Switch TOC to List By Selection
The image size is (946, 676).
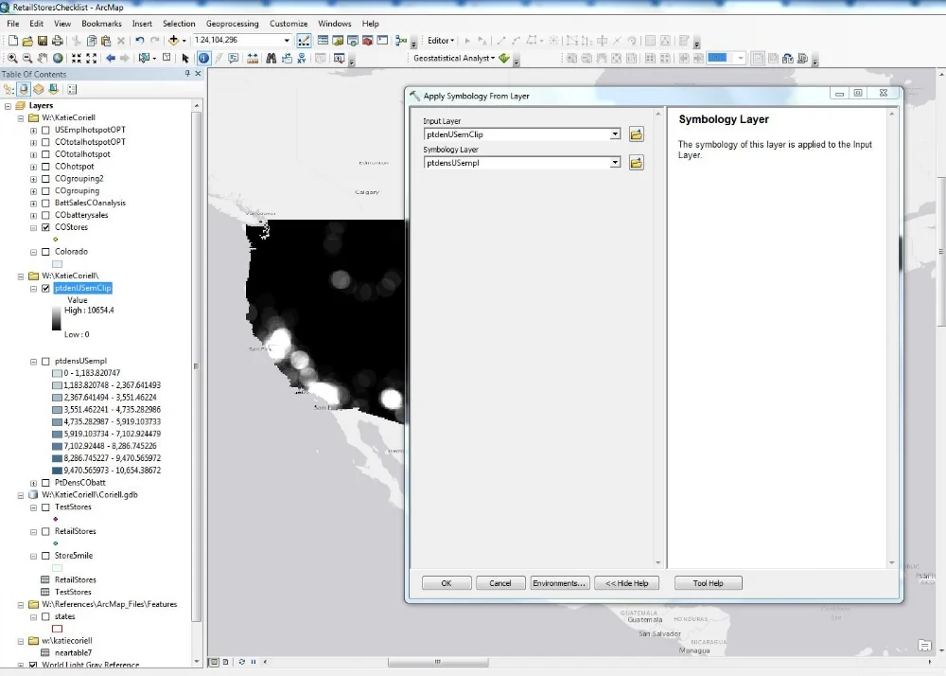pos(53,89)
